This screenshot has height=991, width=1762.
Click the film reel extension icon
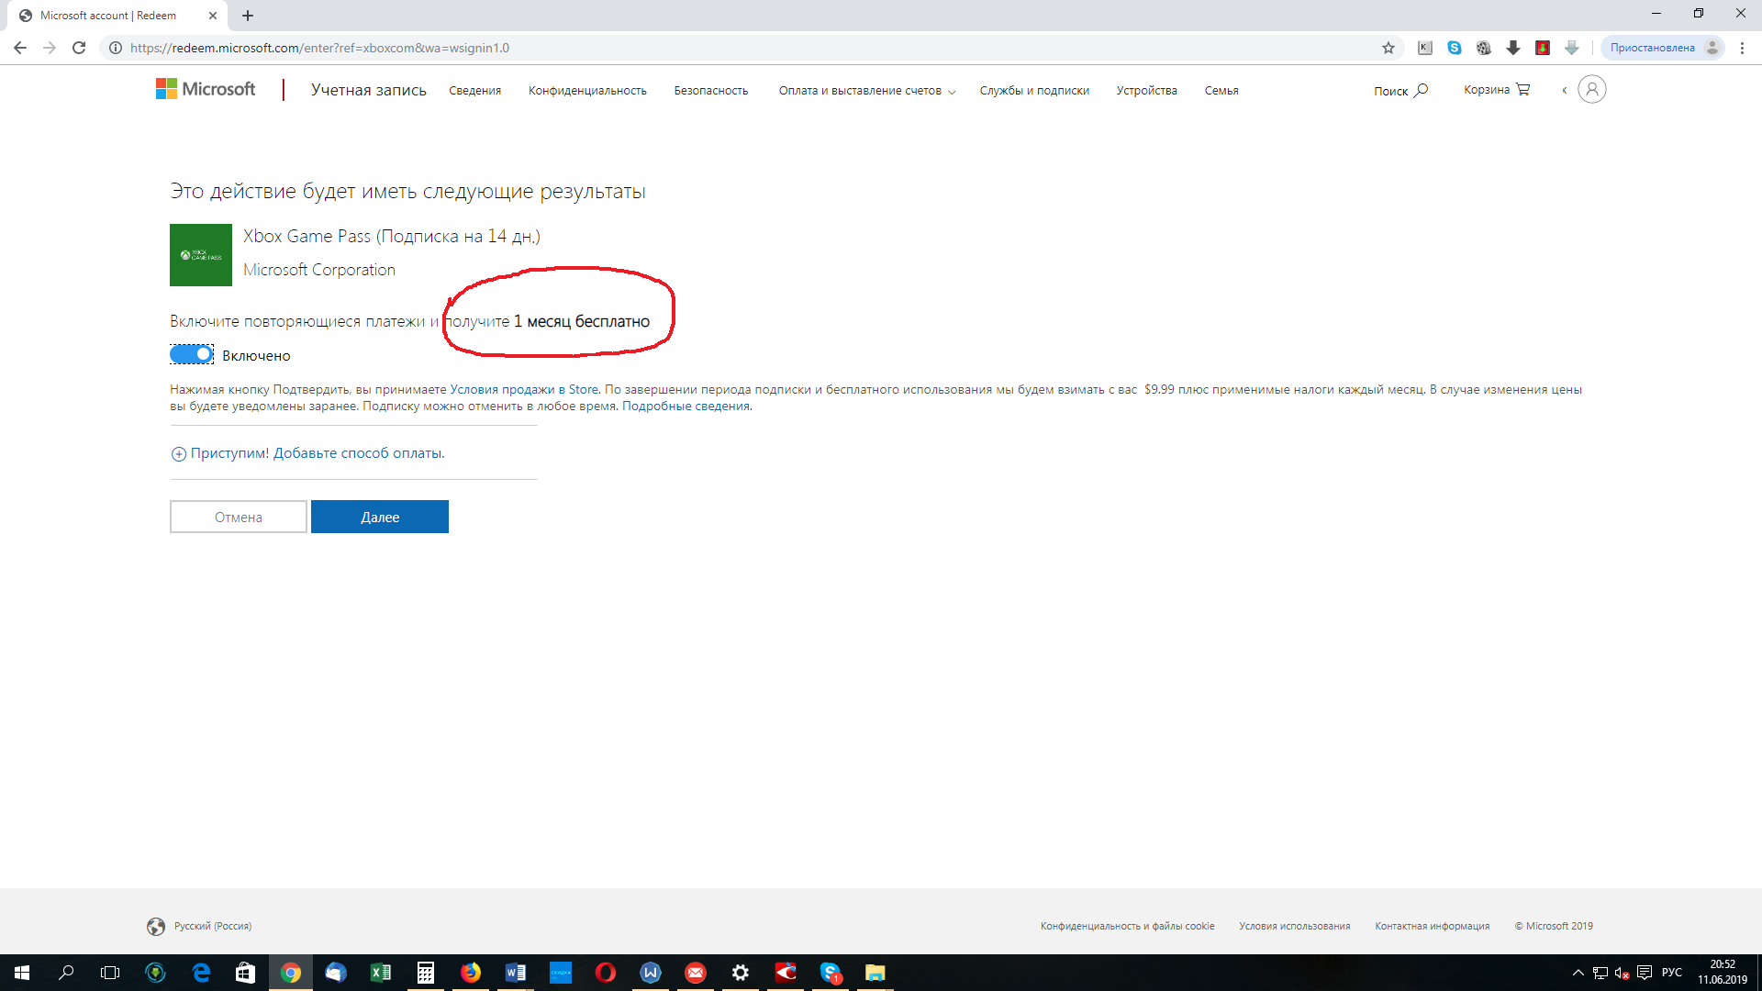pyautogui.click(x=1484, y=48)
